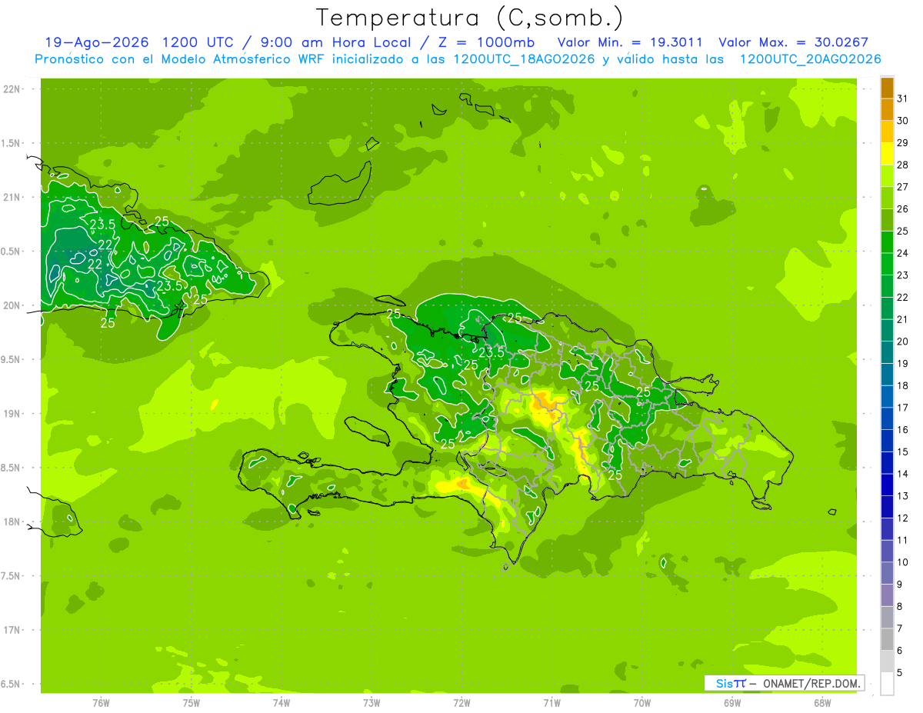Click the blue legend swatch between 15 and 16

click(887, 441)
